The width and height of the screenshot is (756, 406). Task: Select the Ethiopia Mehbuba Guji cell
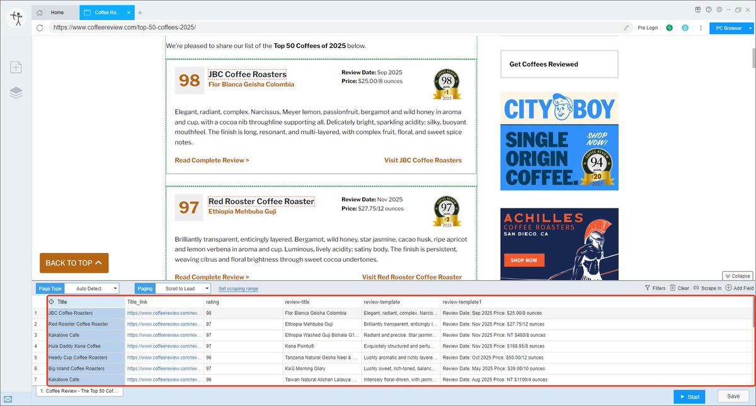[x=322, y=324]
